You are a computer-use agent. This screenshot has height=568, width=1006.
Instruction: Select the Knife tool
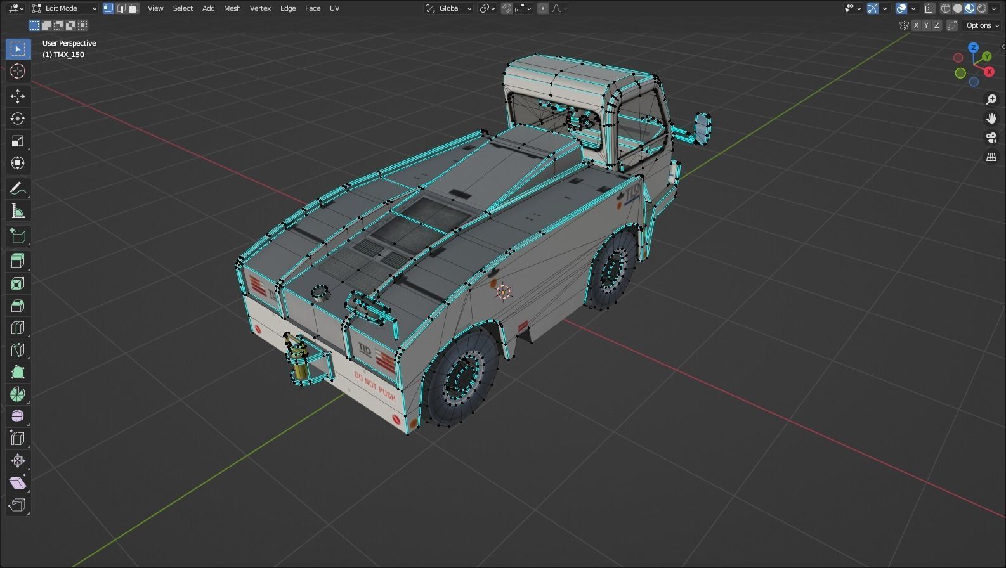[18, 349]
